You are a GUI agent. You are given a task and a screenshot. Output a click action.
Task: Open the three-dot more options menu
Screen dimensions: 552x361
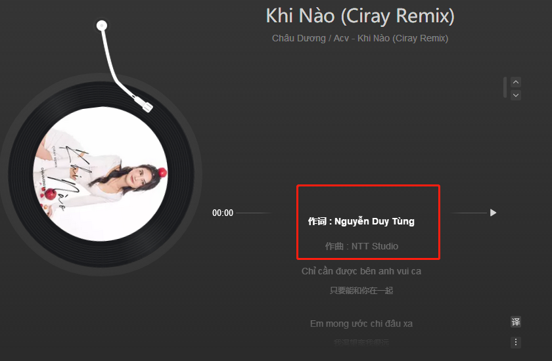[x=516, y=342]
